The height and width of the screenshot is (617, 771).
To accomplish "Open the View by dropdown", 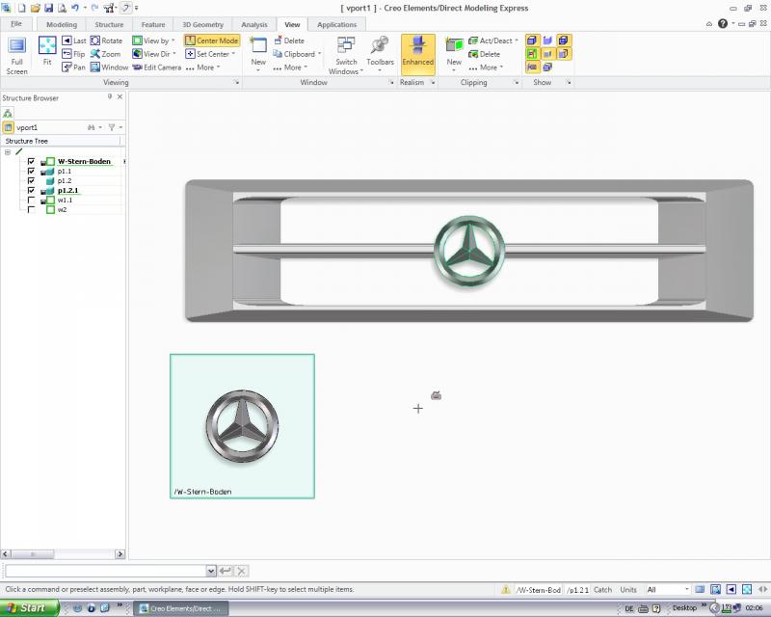I will pyautogui.click(x=154, y=40).
